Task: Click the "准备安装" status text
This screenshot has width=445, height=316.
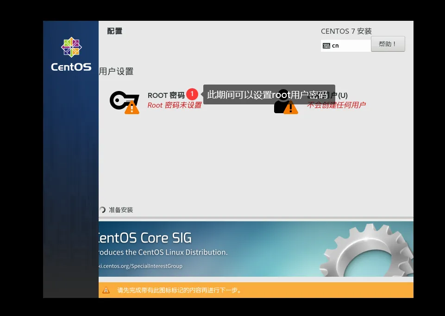Action: point(121,210)
